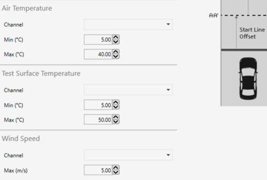Increase Test Surface Temperature Min value

[116, 103]
